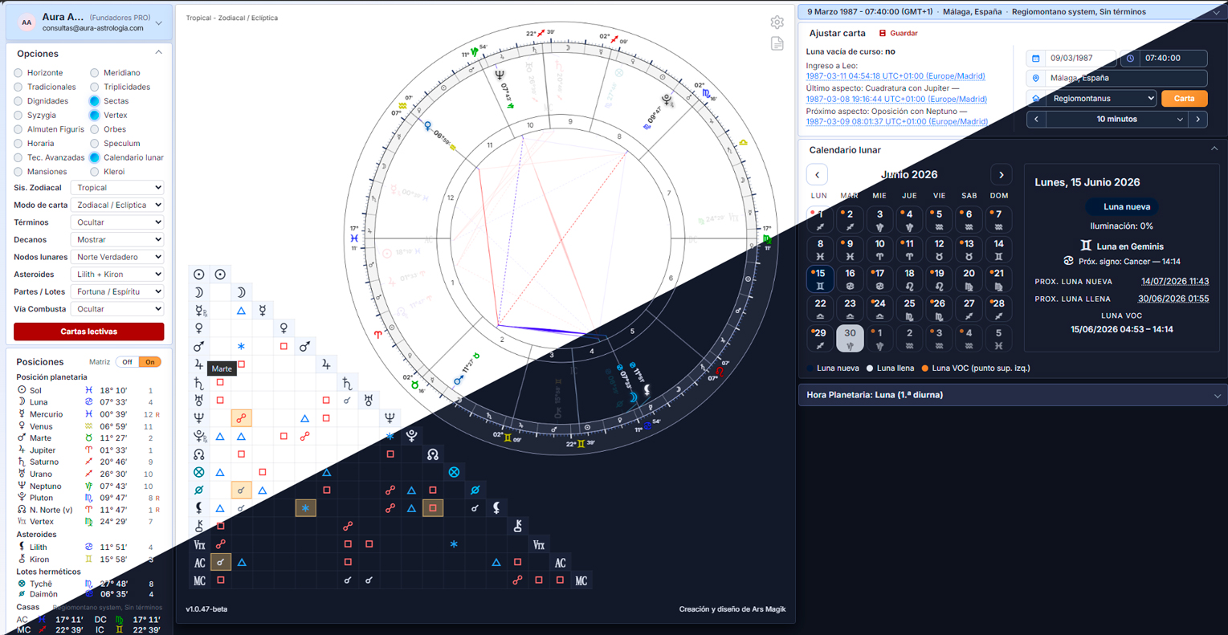Viewport: 1228px width, 635px height.
Task: Click the AA account avatar
Action: tap(27, 22)
